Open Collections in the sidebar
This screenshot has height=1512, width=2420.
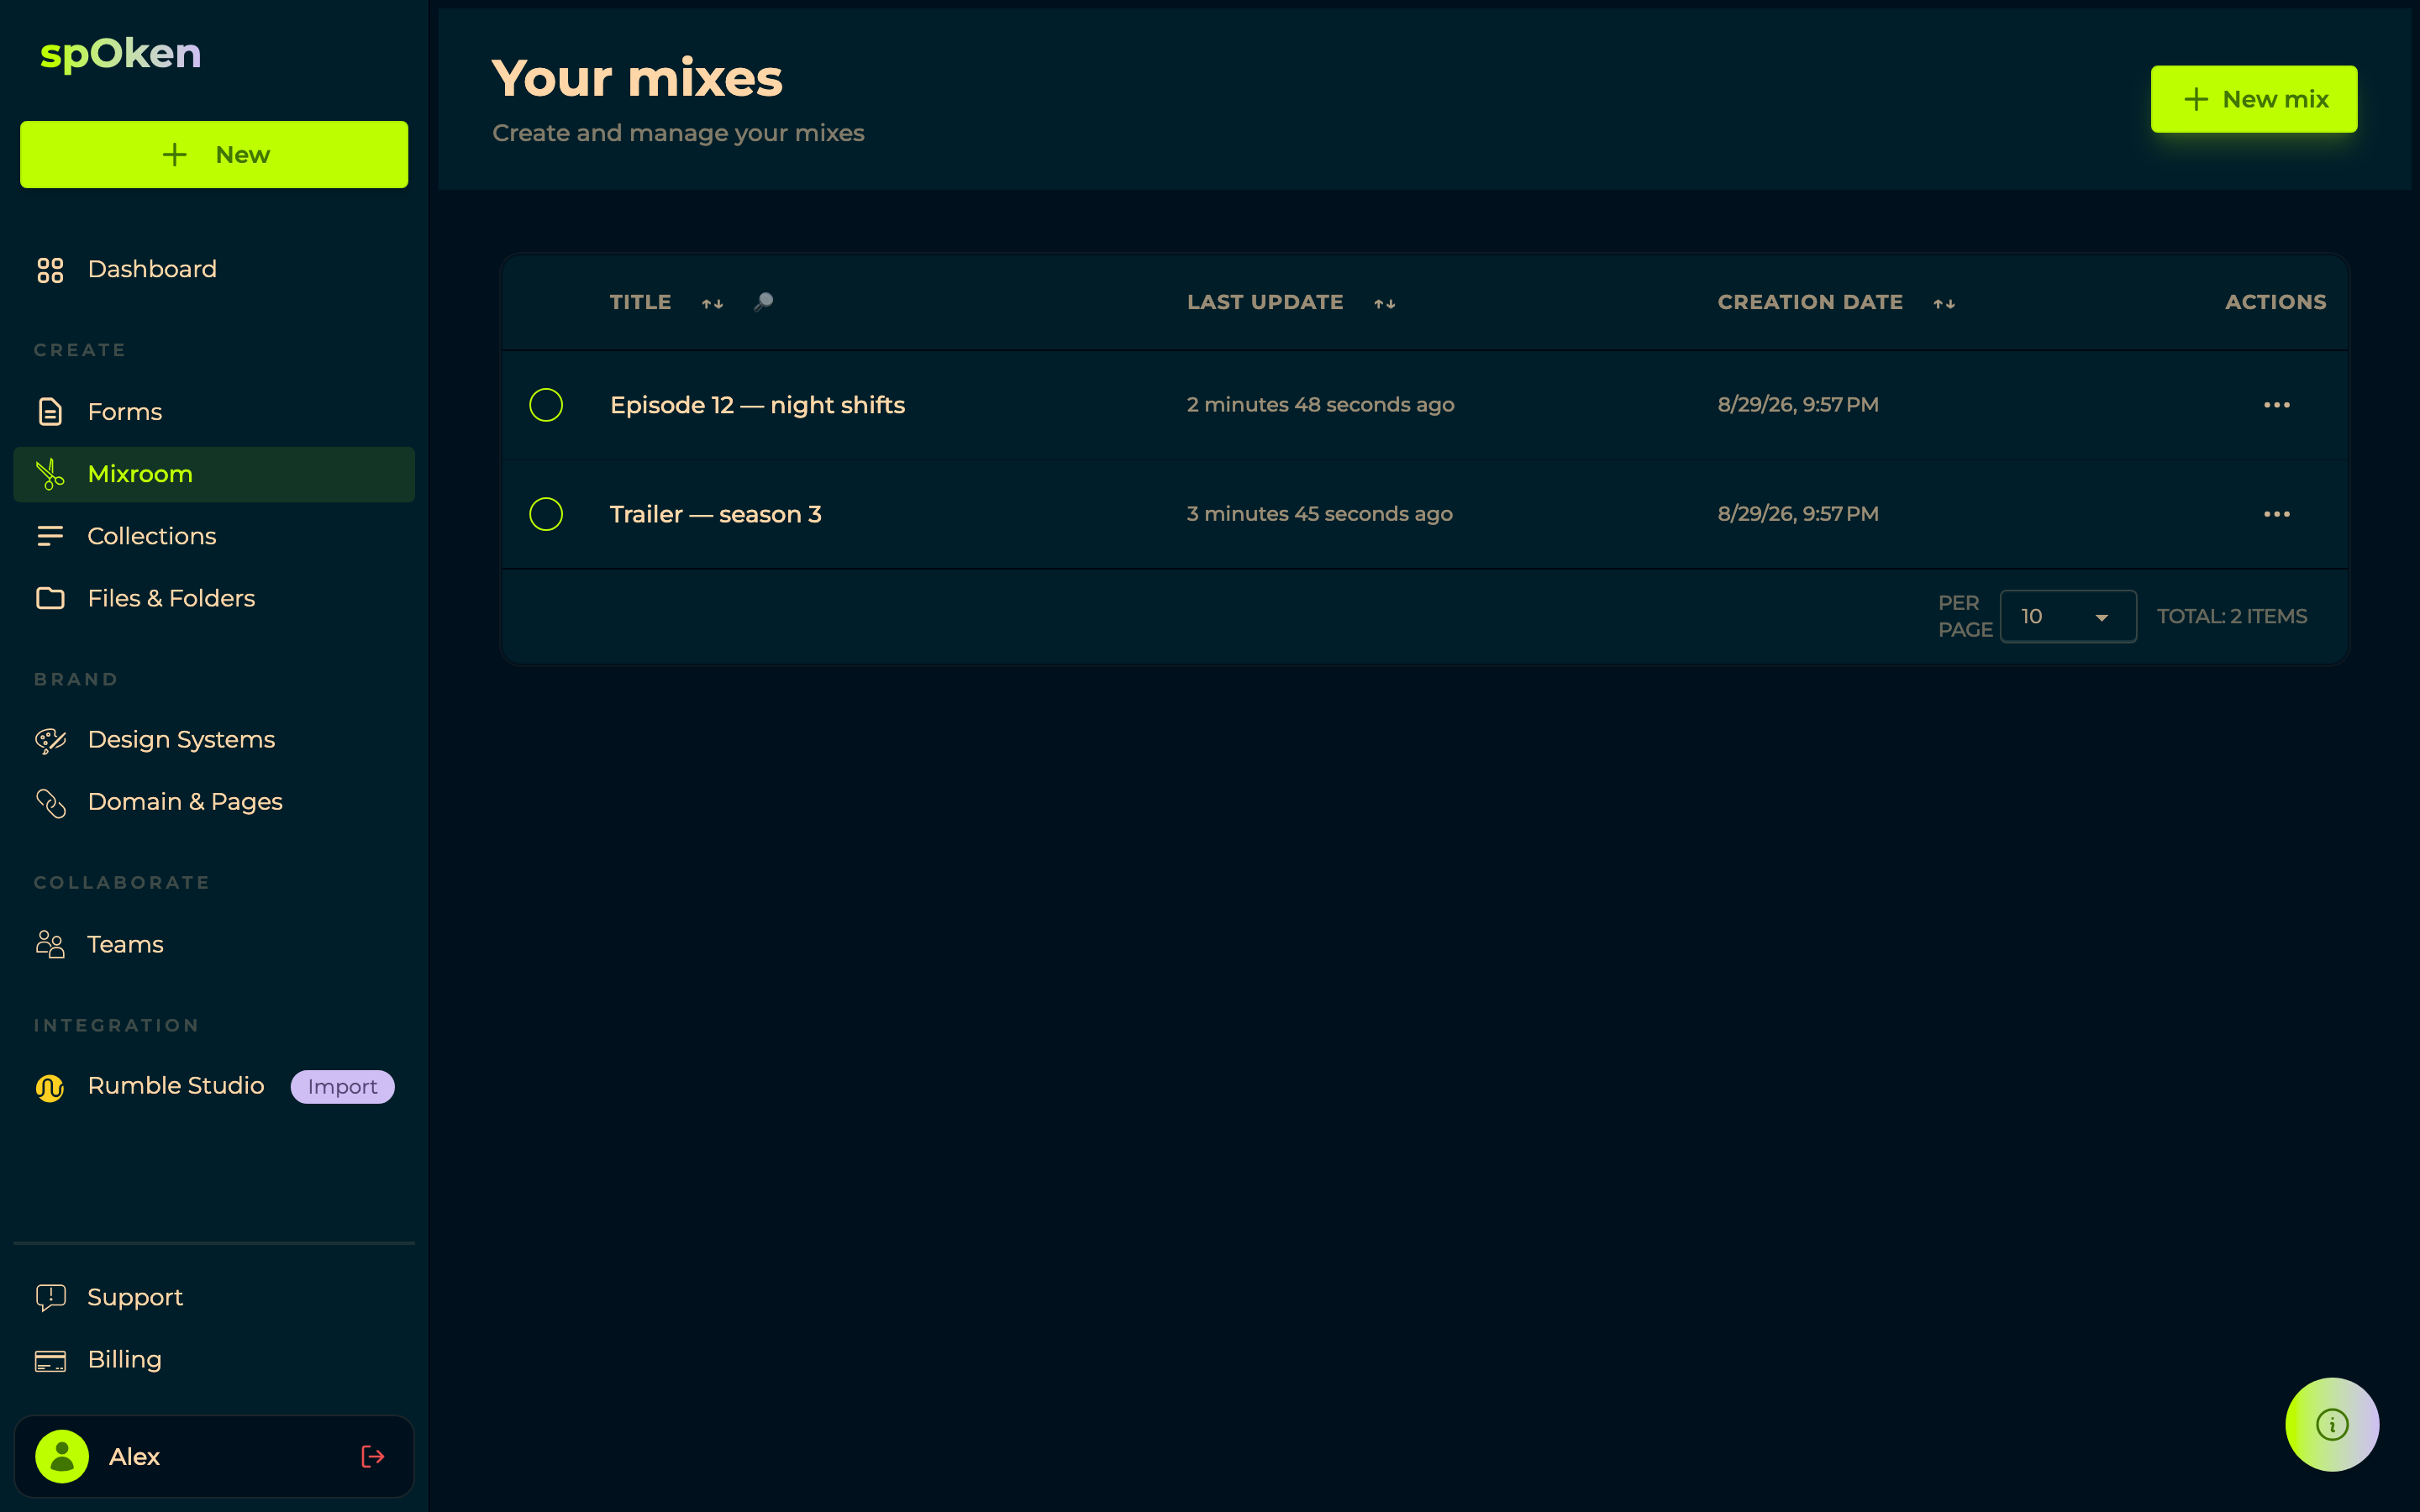[214, 536]
